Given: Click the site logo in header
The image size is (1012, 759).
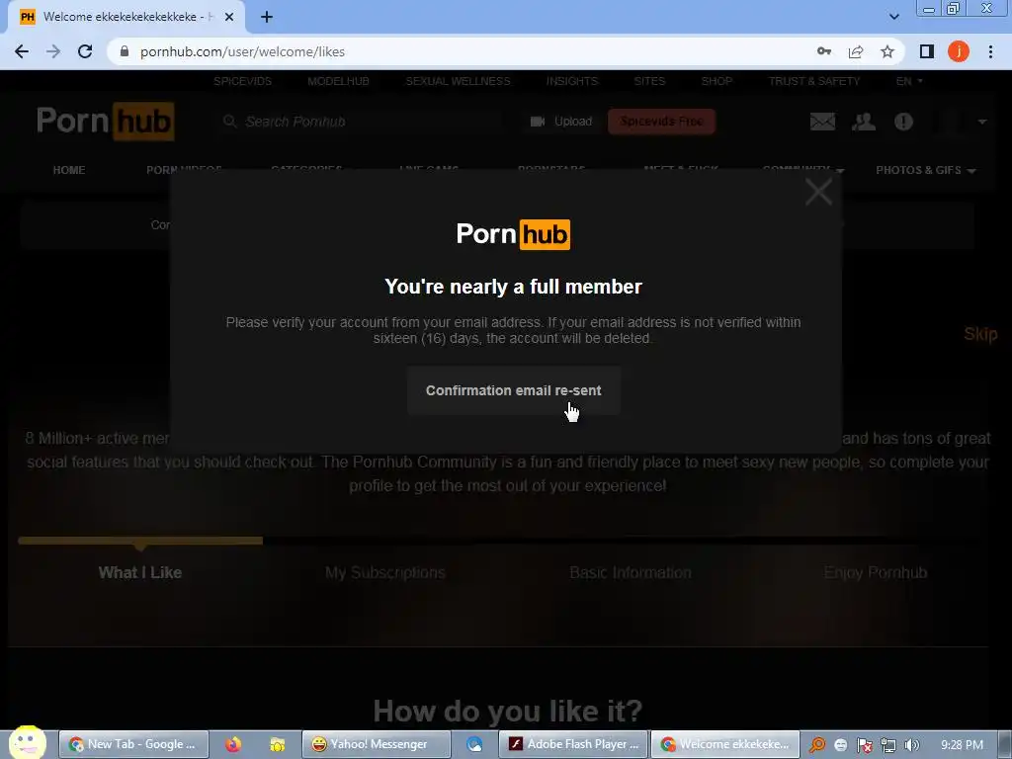Looking at the screenshot, I should click(x=105, y=121).
